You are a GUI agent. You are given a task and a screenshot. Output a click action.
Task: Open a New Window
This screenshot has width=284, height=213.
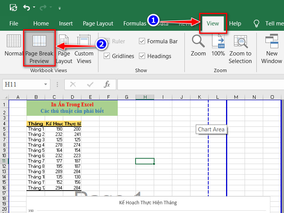pos(272,49)
